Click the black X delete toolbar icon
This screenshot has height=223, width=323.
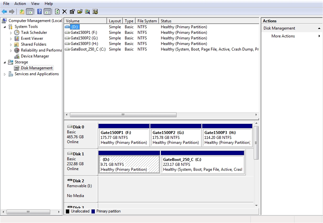pyautogui.click(x=64, y=11)
